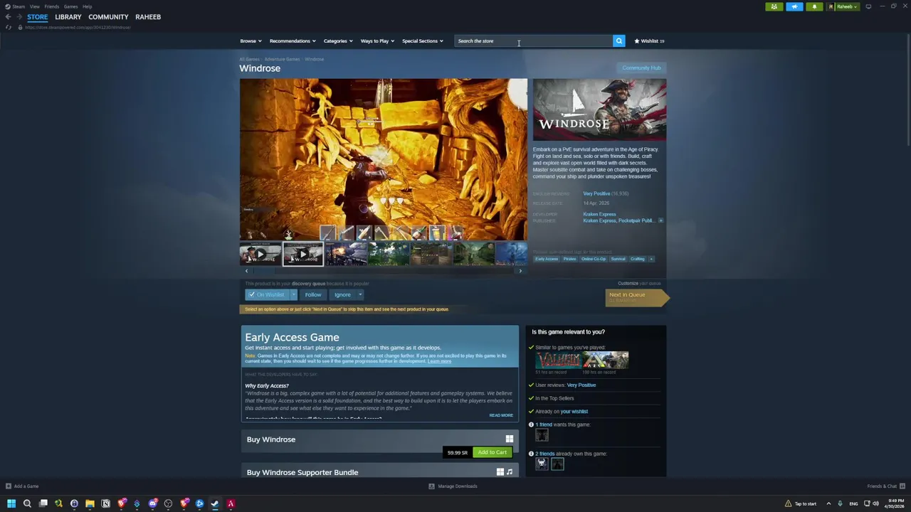Open the notifications bell icon
This screenshot has width=911, height=512.
[814, 6]
